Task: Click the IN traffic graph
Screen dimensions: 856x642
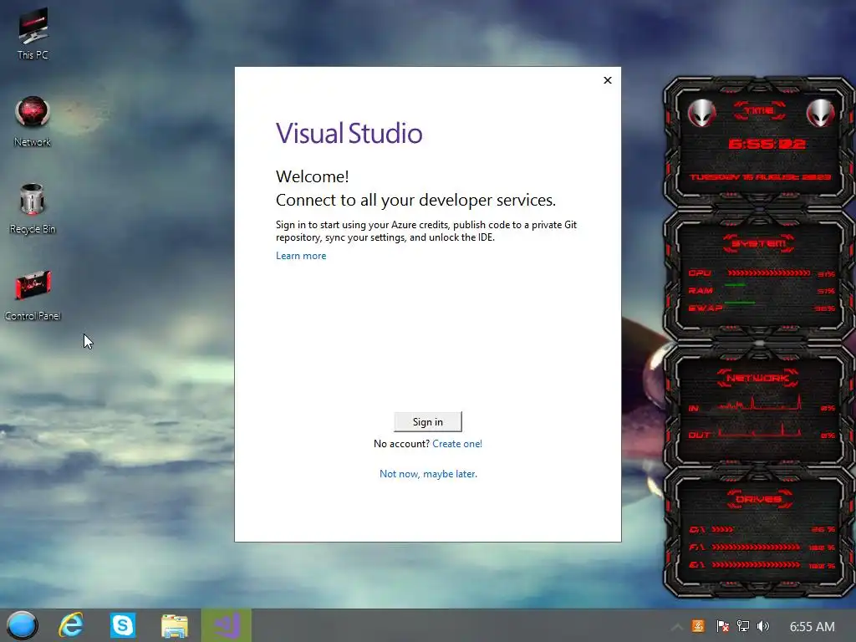Action: [x=759, y=404]
